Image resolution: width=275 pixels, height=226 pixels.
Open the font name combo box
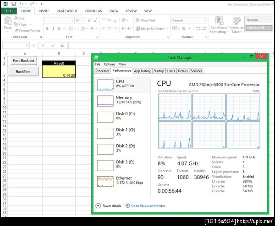click(x=59, y=21)
